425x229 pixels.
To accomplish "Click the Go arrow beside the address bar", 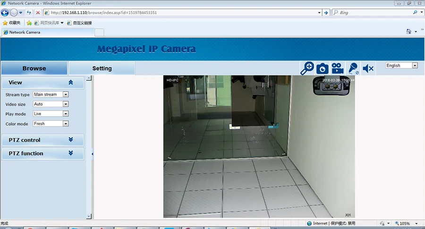I will [x=326, y=12].
